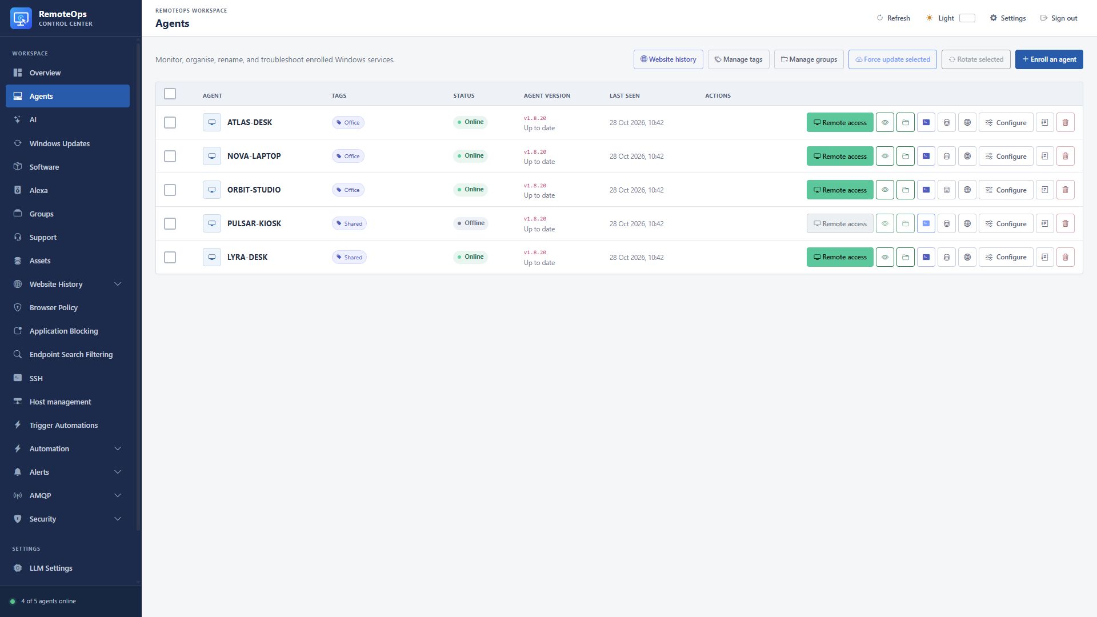Open Windows Updates in sidebar
Image resolution: width=1097 pixels, height=617 pixels.
[67, 143]
